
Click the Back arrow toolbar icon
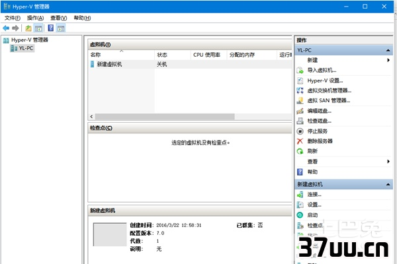click(6, 28)
